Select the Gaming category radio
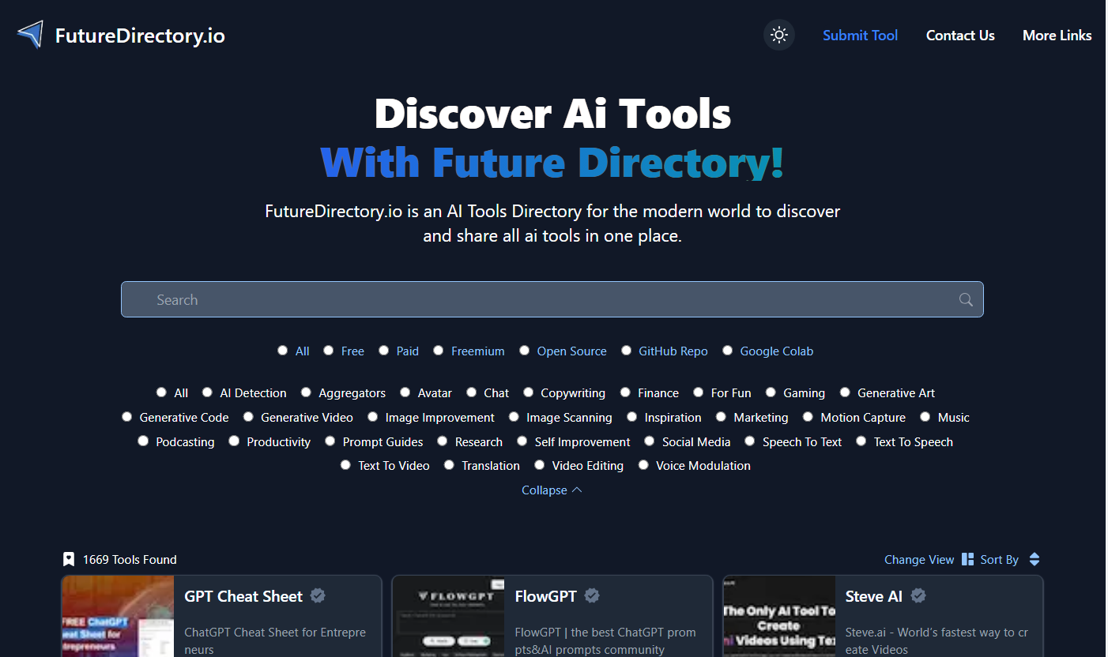This screenshot has width=1108, height=657. point(771,392)
